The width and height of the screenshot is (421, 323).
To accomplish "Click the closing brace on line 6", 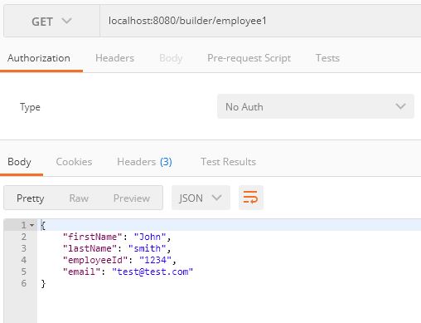I will click(43, 283).
